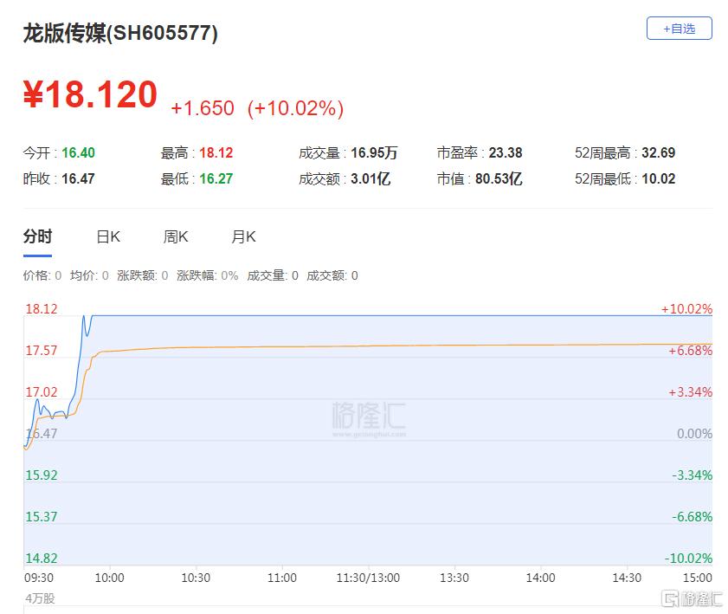Select the 市盈率 P/E ratio 23.38
This screenshot has height=614, width=728.
506,152
